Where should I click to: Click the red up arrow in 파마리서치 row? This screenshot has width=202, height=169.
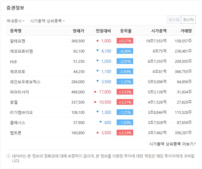(x=95, y=92)
